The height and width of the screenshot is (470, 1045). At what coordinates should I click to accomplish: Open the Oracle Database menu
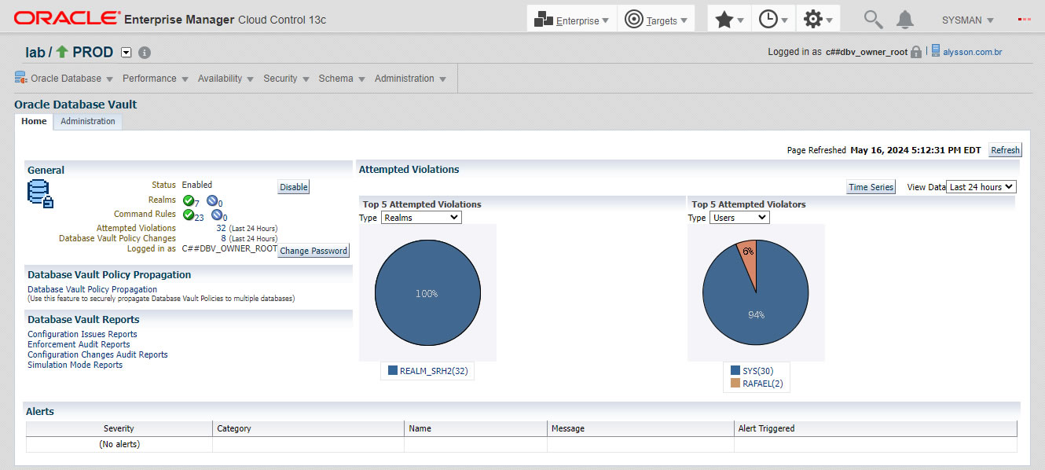[64, 79]
